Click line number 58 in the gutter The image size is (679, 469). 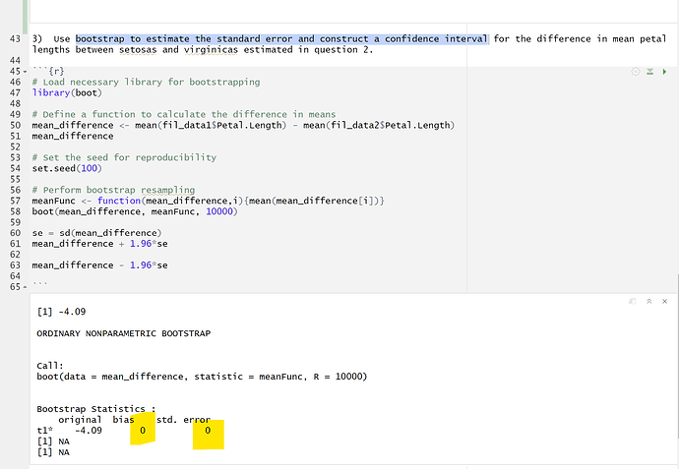(x=15, y=211)
